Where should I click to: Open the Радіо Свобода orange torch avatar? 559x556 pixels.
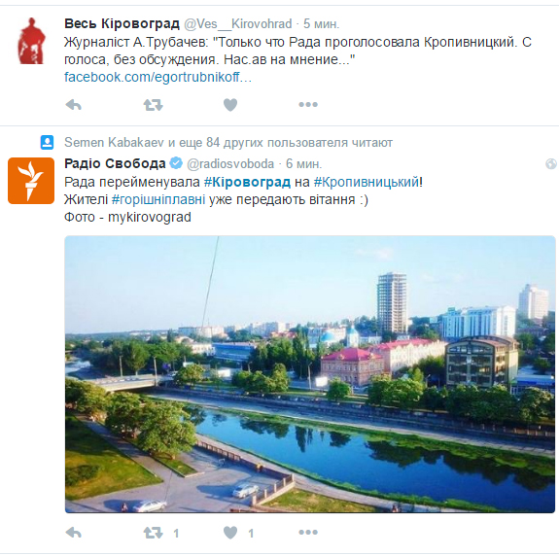click(31, 181)
